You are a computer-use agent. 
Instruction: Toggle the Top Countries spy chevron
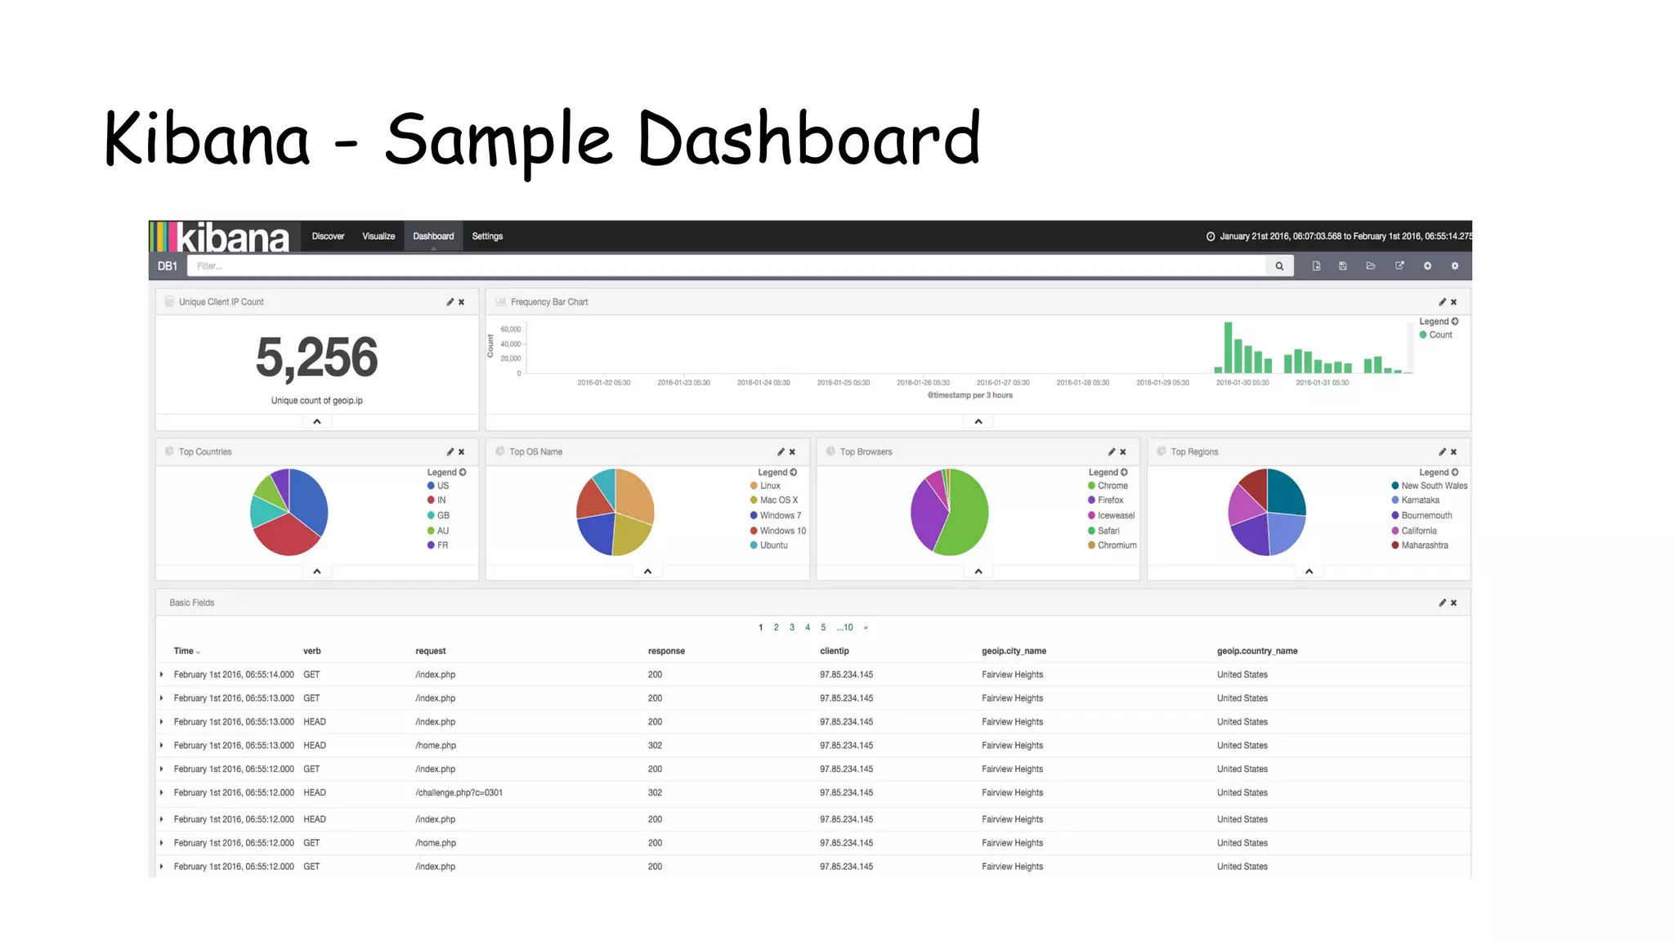coord(317,572)
